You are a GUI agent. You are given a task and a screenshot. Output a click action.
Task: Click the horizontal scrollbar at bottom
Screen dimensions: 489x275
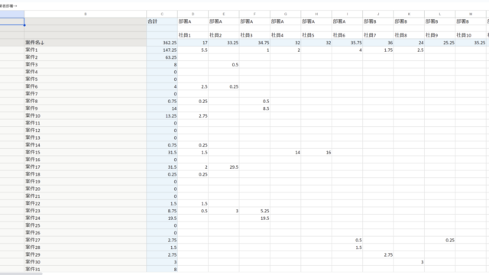21,273
